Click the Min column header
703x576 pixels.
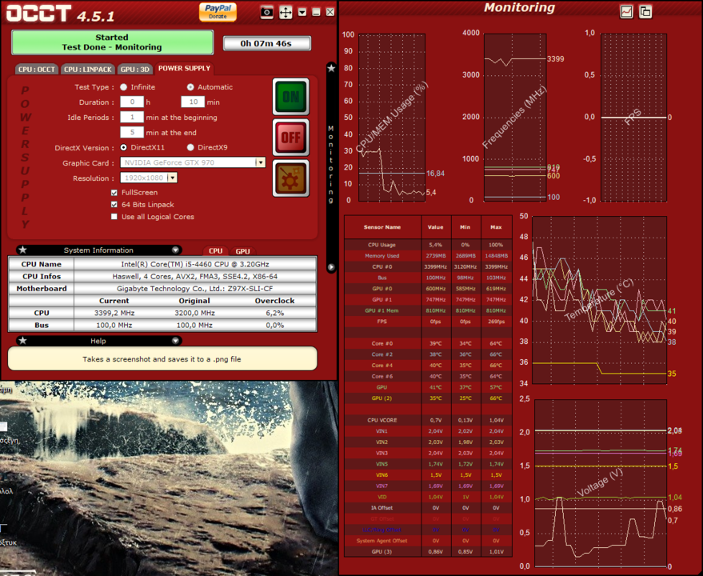465,227
